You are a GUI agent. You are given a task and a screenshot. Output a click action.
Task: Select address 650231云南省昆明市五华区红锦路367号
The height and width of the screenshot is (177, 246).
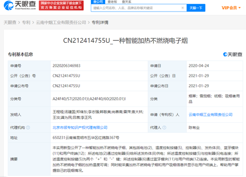pyautogui.click(x=86, y=138)
